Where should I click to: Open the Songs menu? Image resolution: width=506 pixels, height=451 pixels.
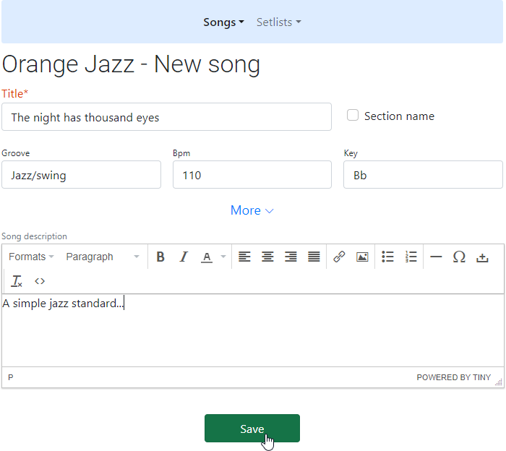pyautogui.click(x=223, y=22)
